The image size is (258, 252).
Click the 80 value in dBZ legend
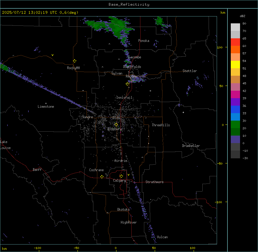point(244,24)
